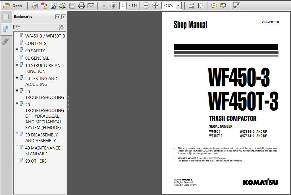Jump to 20 TESTING AND ADJUSTING
Image resolution: width=291 pixels, height=195 pixels.
(x=41, y=81)
